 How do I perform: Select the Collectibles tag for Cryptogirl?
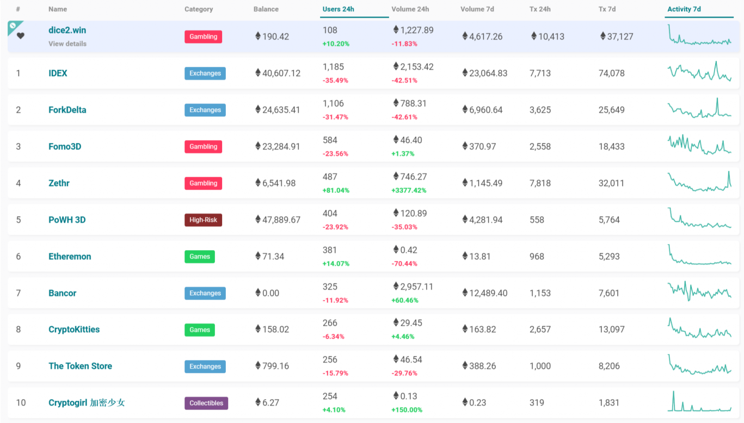(x=206, y=403)
